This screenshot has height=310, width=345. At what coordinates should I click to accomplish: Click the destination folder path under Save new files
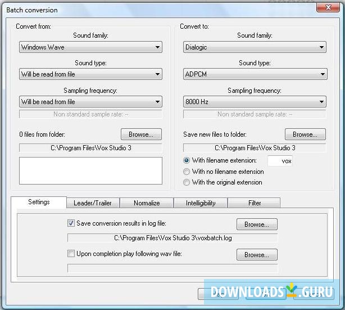(255, 148)
